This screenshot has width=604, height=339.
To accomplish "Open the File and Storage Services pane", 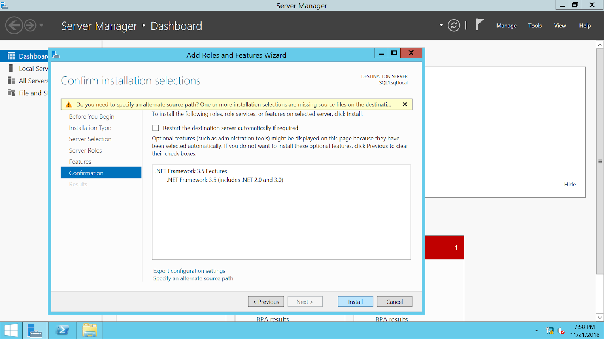I will (11, 93).
